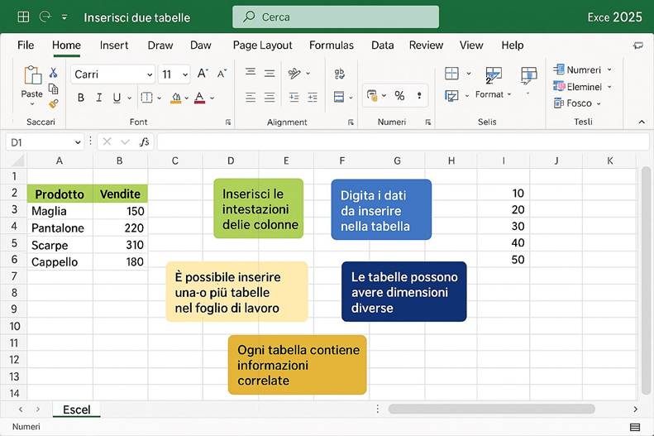654x436 pixels.
Task: Toggle Underline formatting
Action: tap(117, 98)
